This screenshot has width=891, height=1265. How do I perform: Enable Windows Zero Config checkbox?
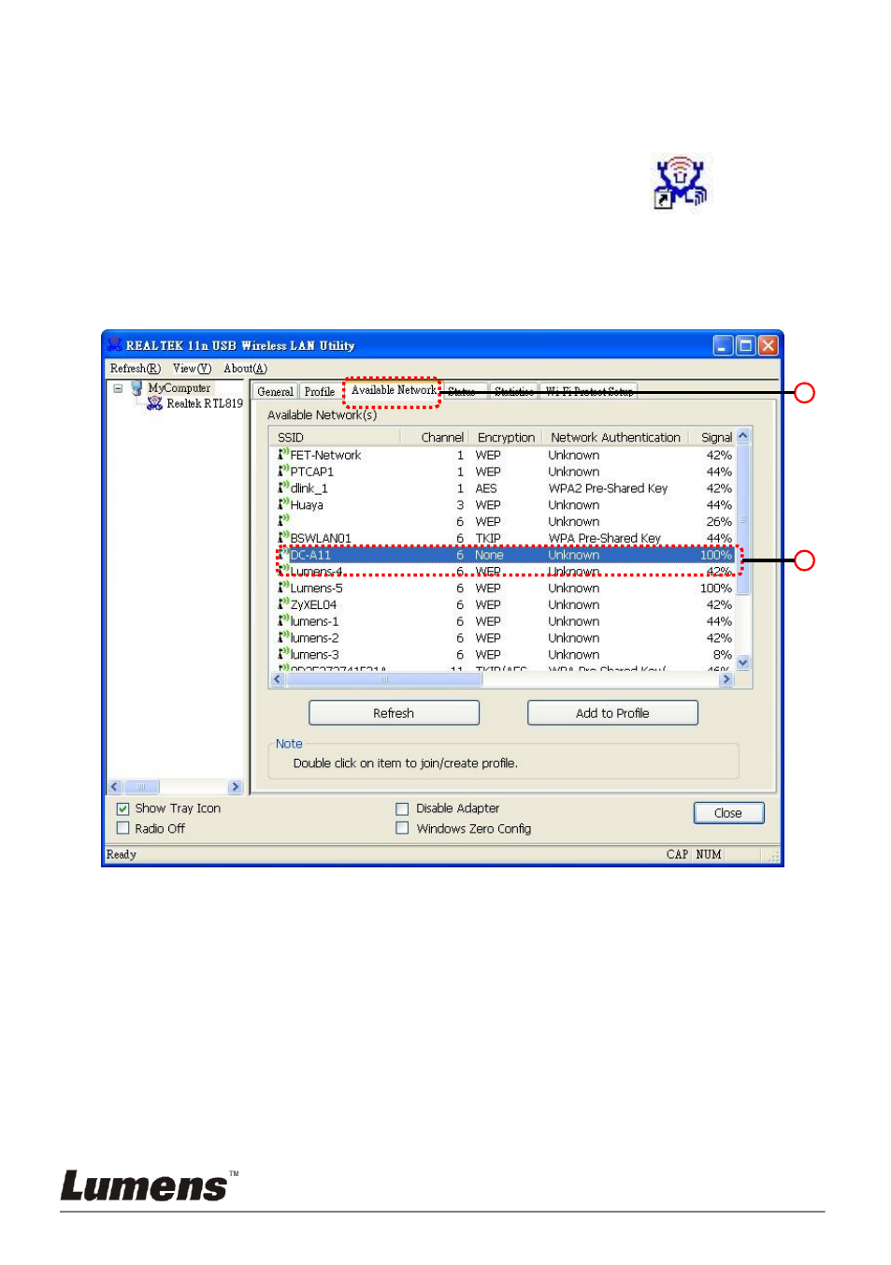[402, 828]
